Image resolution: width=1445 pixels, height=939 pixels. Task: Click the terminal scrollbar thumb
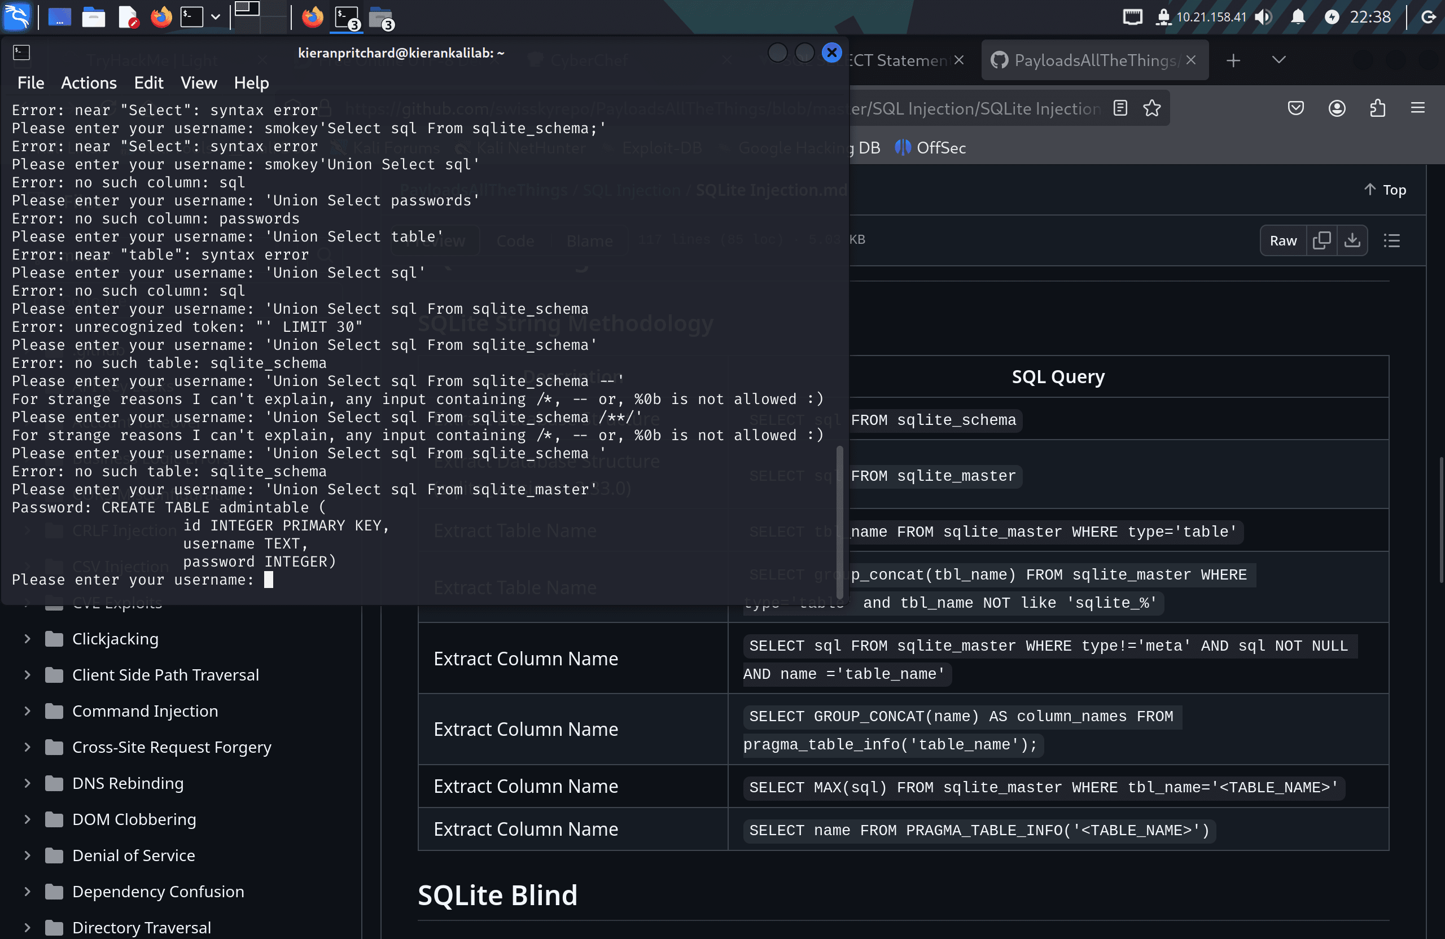840,522
